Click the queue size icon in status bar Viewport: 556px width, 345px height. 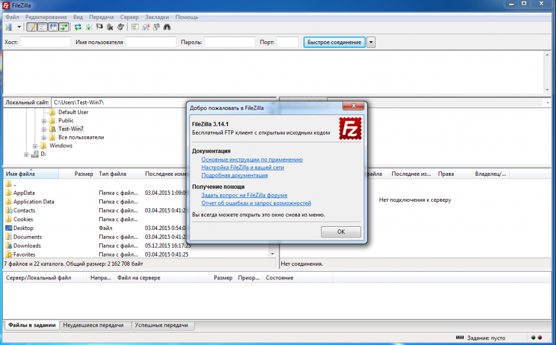click(459, 337)
